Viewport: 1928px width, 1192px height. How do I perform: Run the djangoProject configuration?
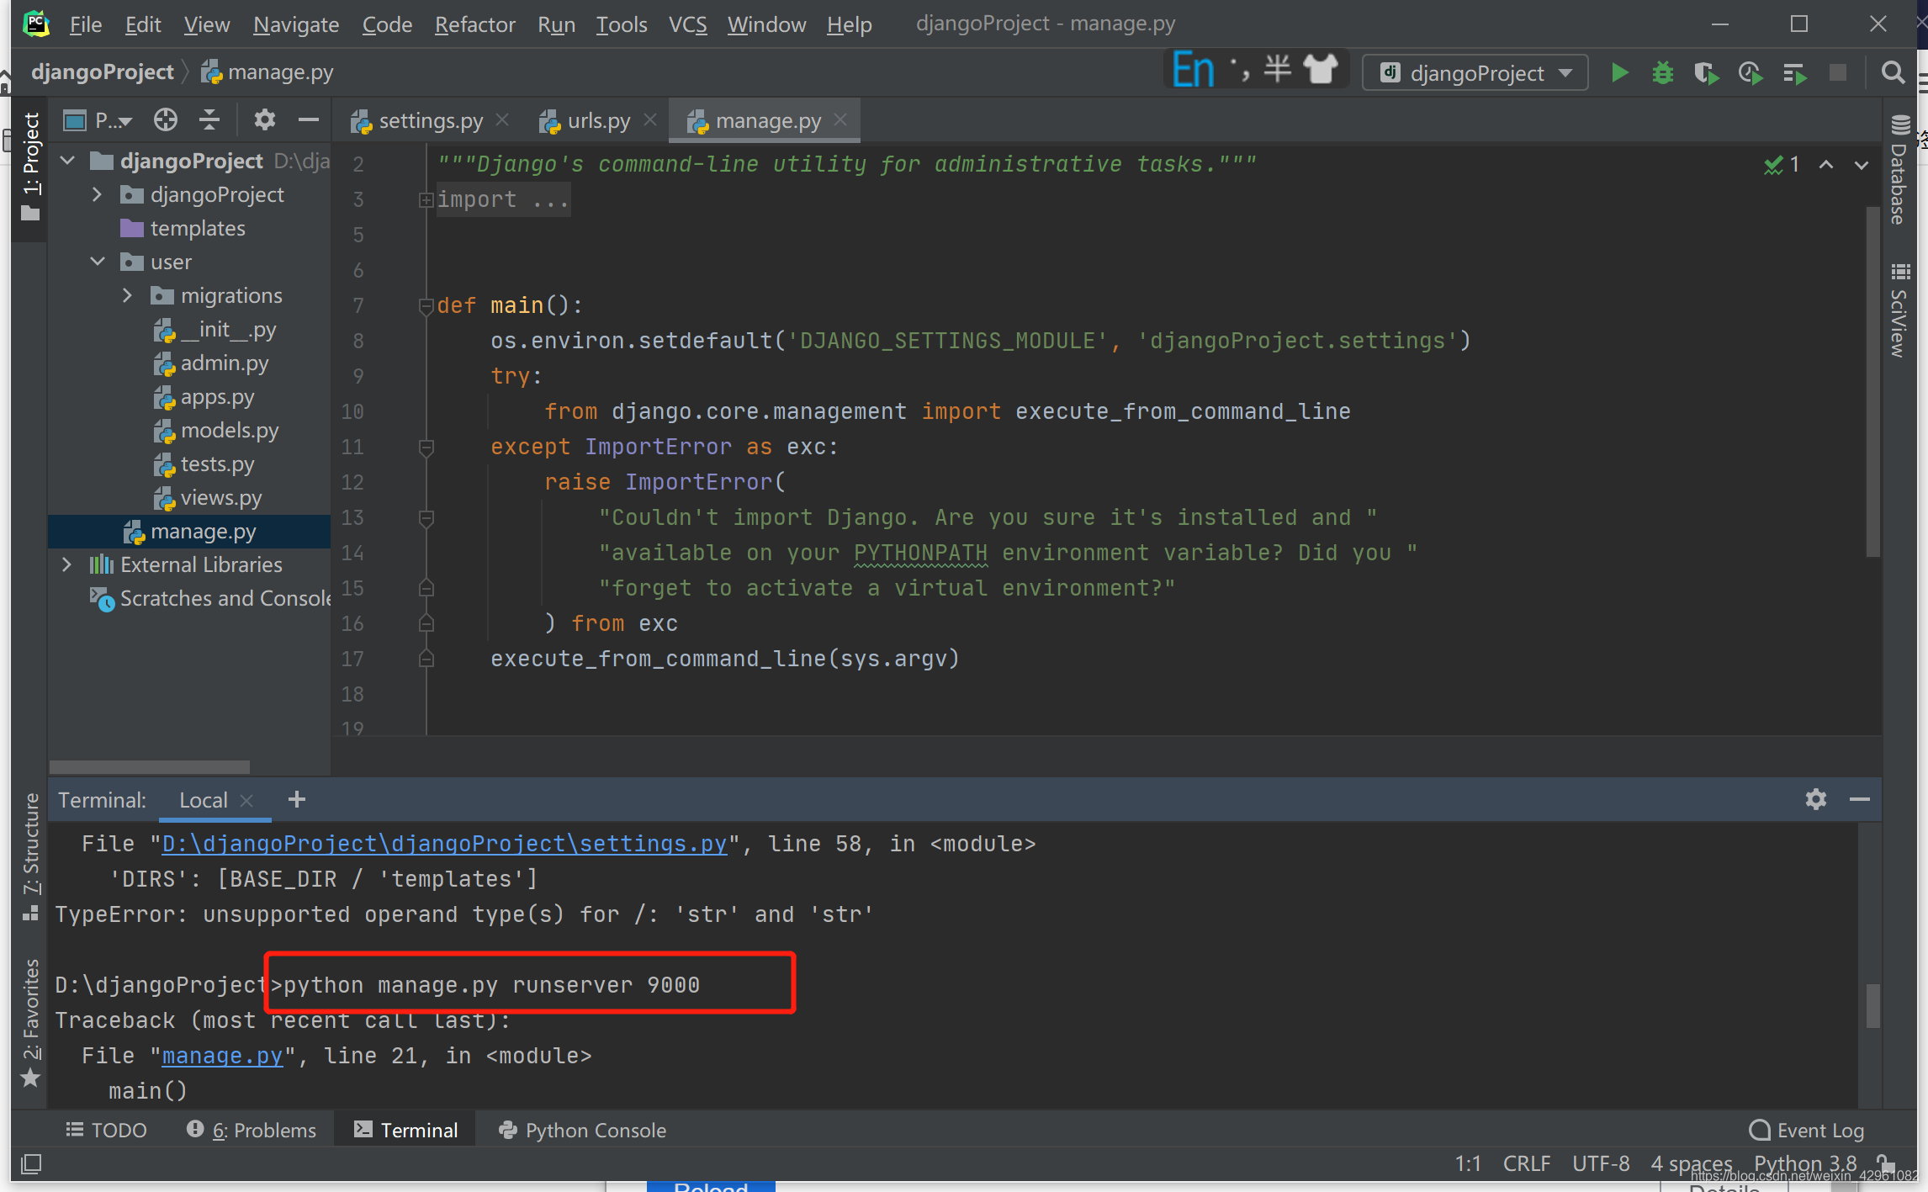(x=1619, y=73)
